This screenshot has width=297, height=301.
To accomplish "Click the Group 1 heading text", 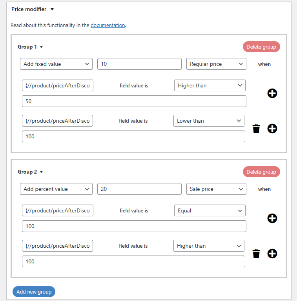I will 27,47.
